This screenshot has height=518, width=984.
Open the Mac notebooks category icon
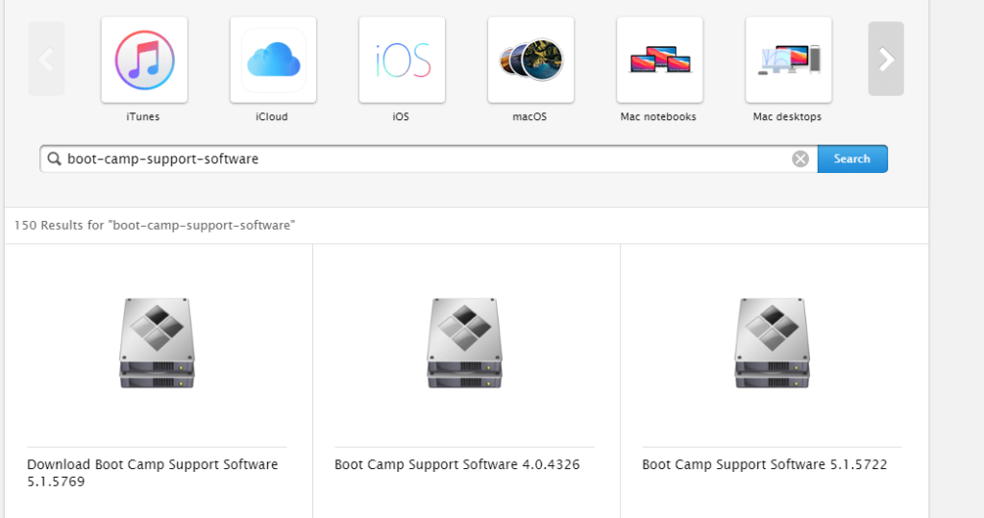659,60
